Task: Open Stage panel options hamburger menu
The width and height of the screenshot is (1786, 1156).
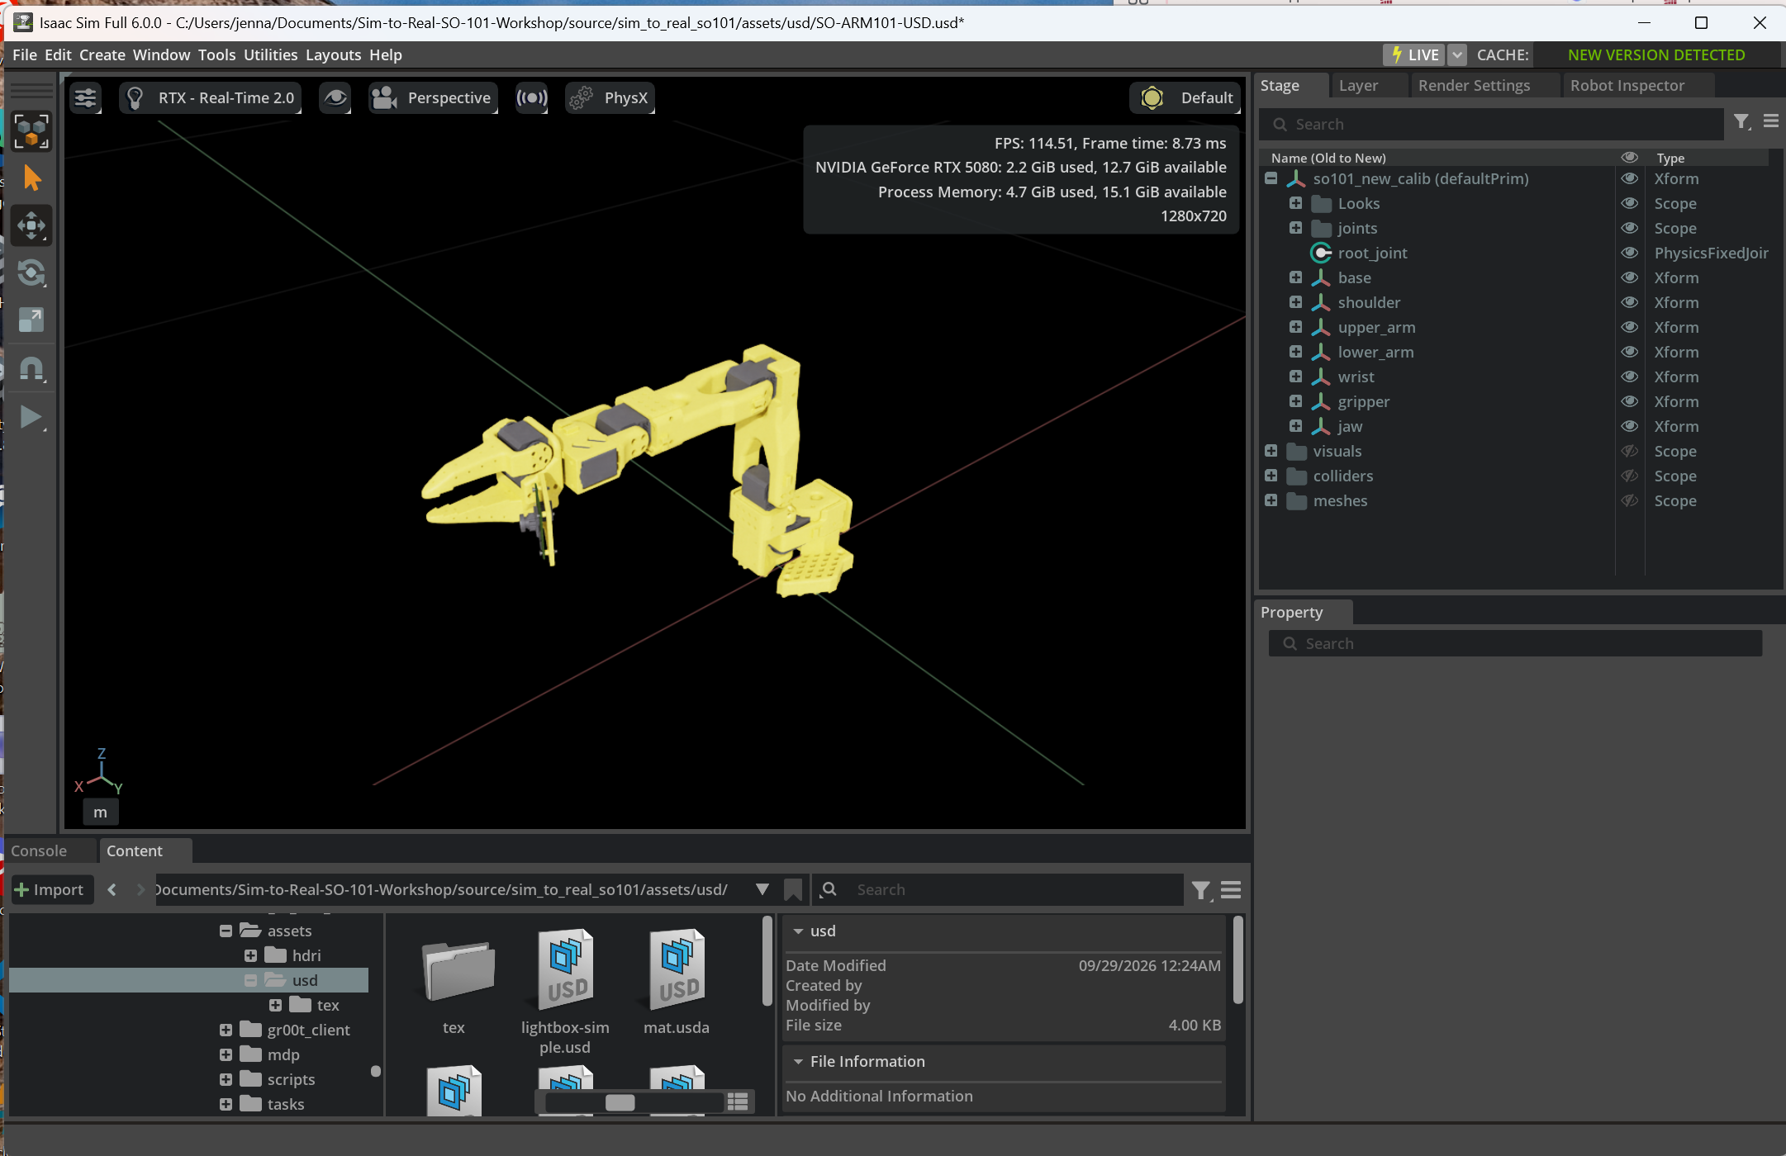Action: 1771,122
